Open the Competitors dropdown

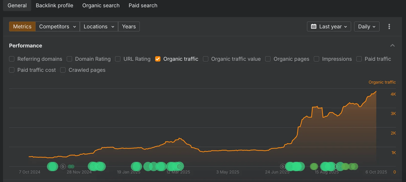pos(57,27)
